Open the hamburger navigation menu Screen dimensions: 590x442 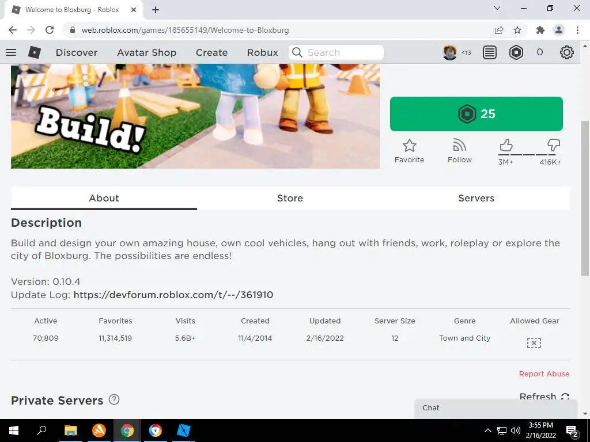(11, 52)
